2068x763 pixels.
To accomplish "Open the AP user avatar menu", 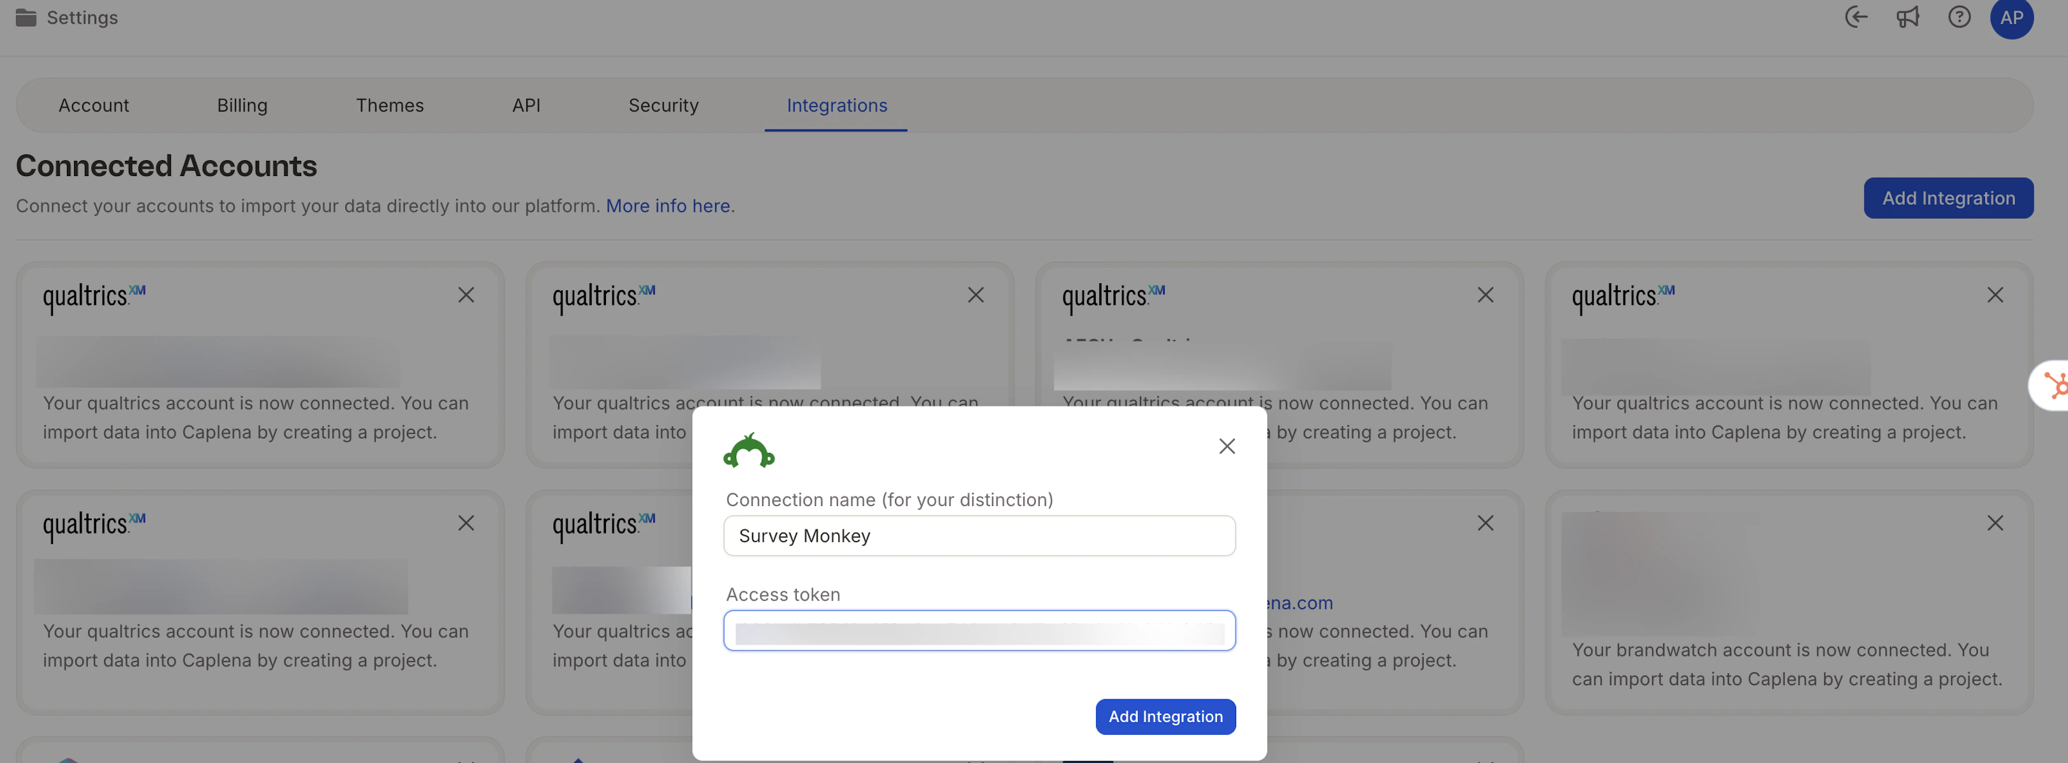I will pos(2011,18).
